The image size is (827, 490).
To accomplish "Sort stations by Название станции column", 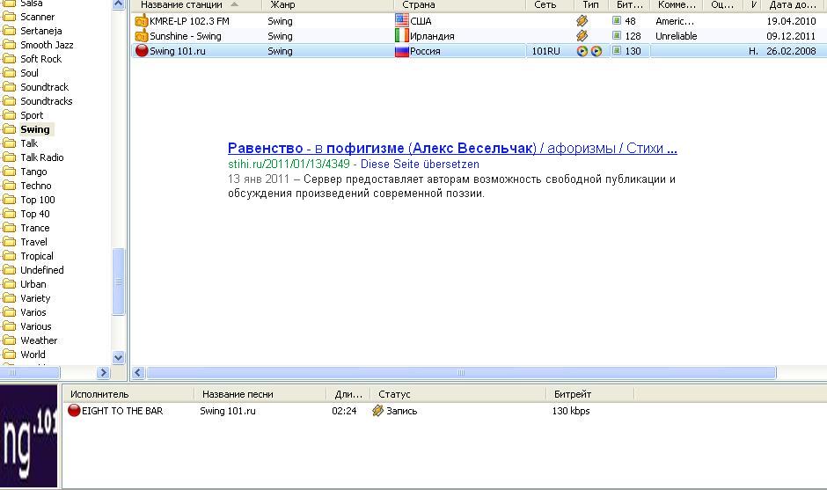I will [x=183, y=4].
